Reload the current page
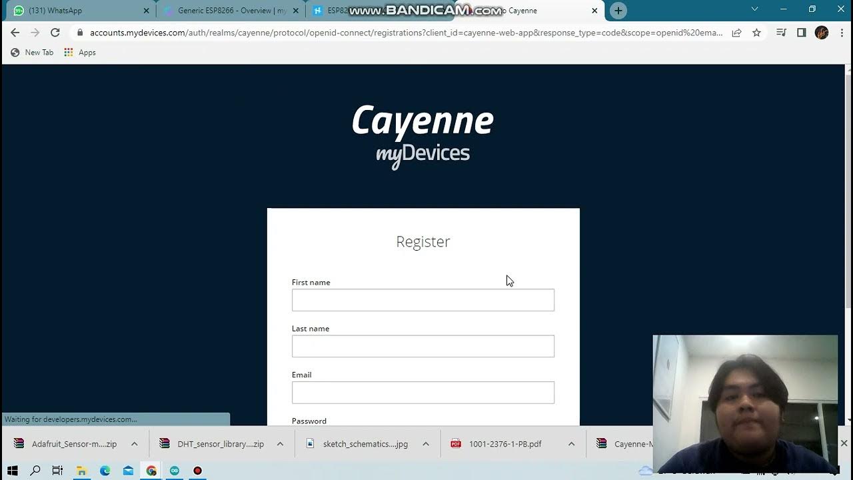Image resolution: width=853 pixels, height=480 pixels. (55, 33)
